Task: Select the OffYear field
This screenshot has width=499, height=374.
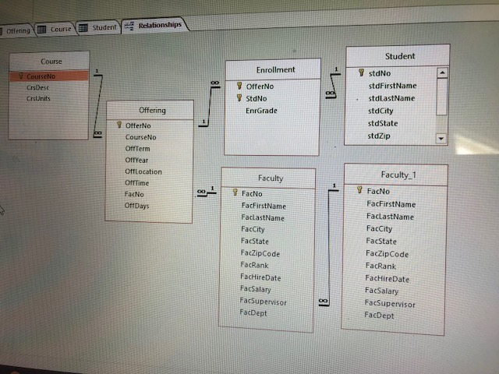Action: tap(136, 160)
